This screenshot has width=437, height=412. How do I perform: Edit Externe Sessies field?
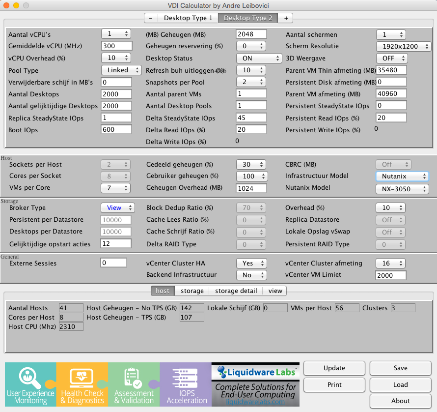(113, 263)
